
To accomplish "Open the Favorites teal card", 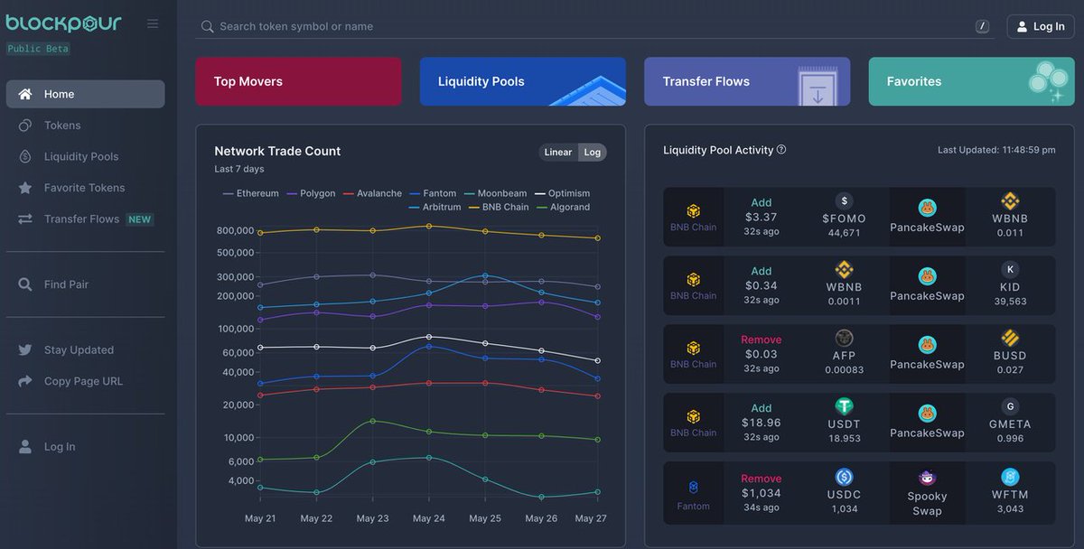I will tap(971, 81).
